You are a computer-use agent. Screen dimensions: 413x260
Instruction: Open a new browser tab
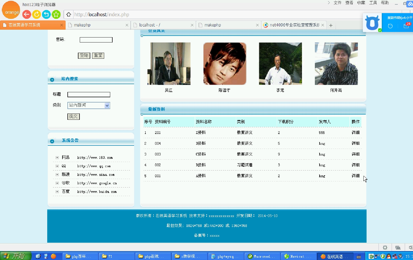[331, 25]
